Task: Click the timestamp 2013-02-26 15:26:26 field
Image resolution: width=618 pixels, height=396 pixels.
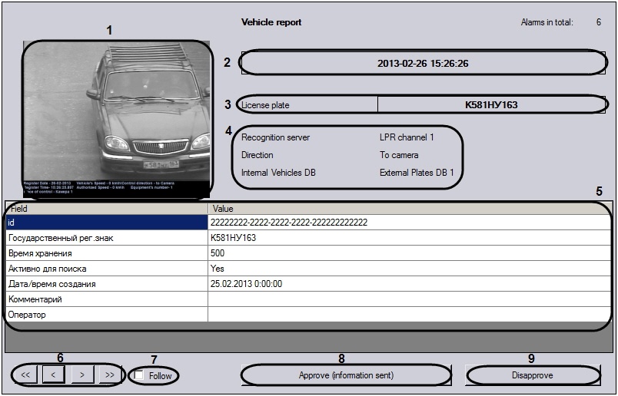Action: [423, 63]
